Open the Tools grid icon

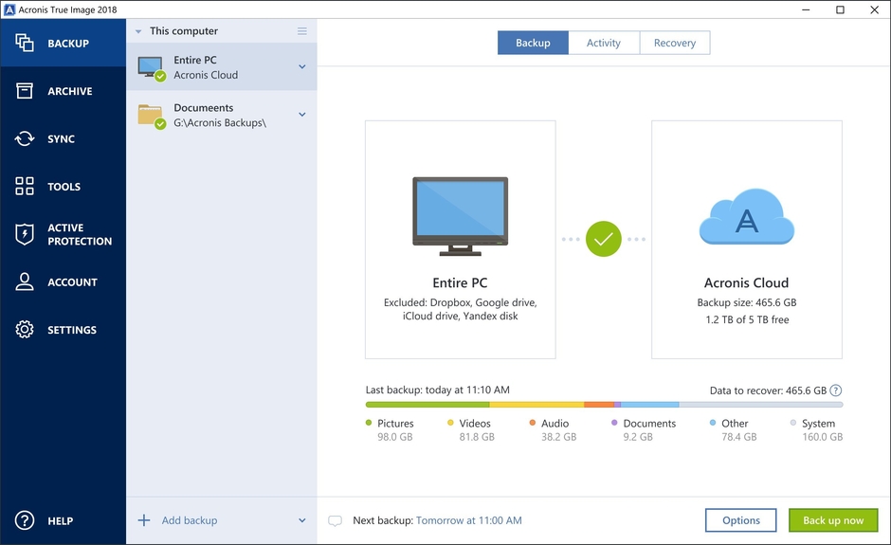coord(25,187)
